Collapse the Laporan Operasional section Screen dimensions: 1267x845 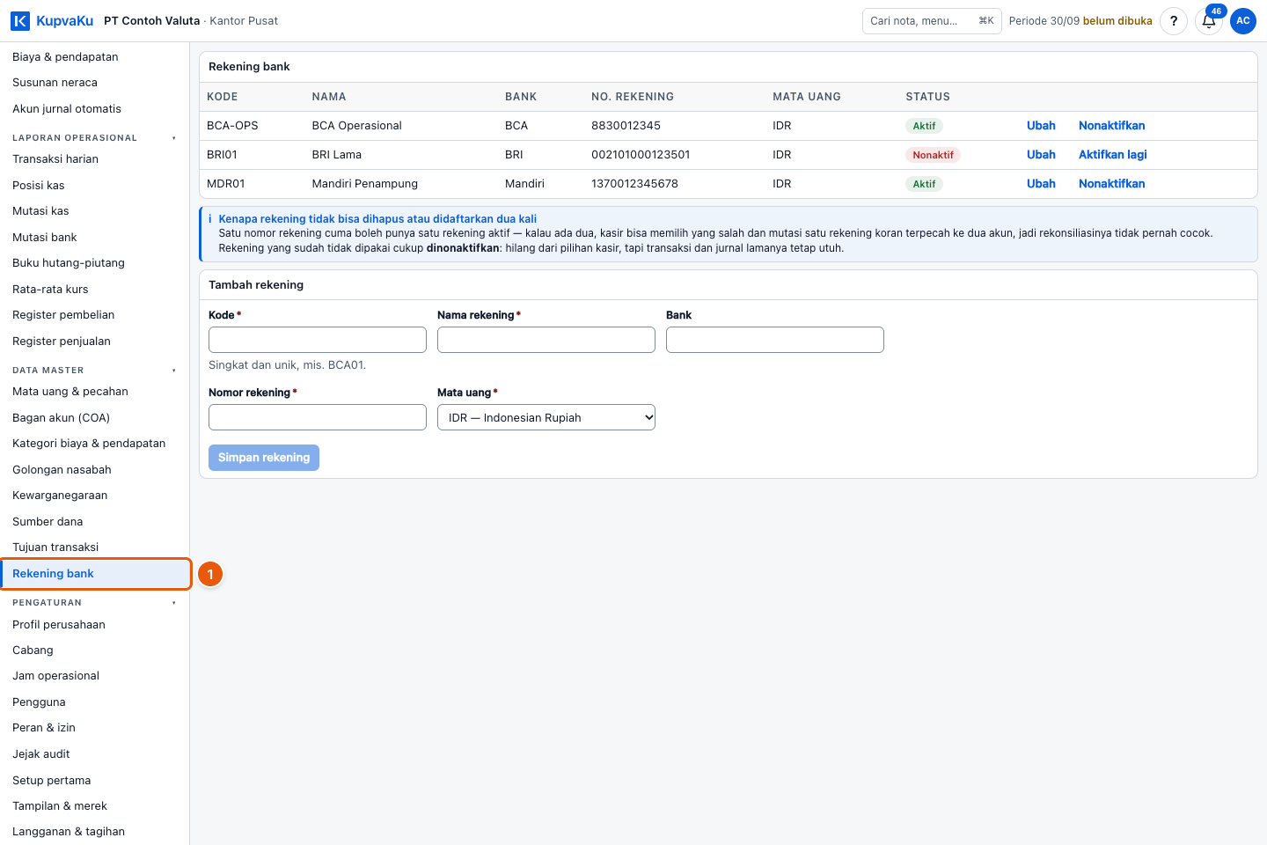(x=94, y=138)
